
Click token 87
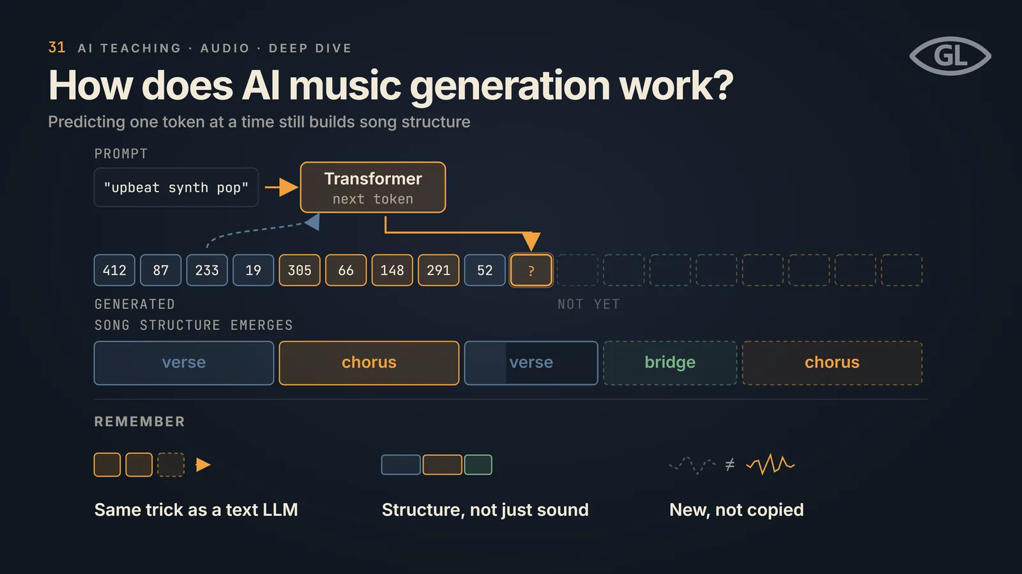click(161, 270)
